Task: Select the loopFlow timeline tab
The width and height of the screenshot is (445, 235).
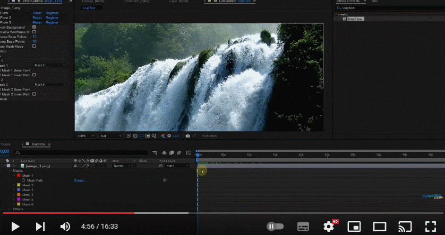Action: (x=38, y=144)
